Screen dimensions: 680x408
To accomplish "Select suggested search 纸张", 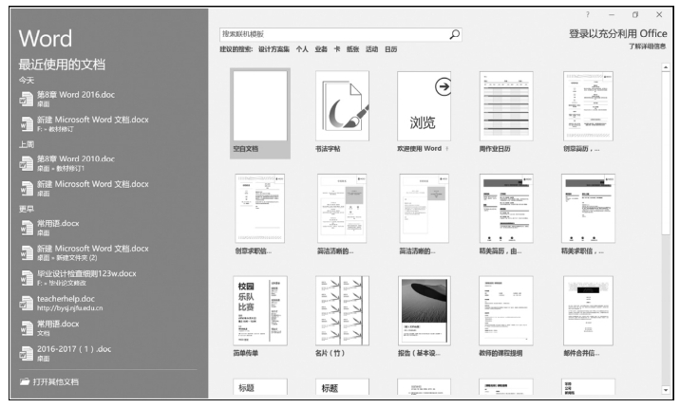I will point(352,49).
